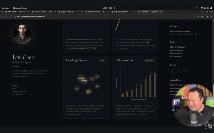
Task: Click Levi Chen's profile photo
Action: (22, 34)
